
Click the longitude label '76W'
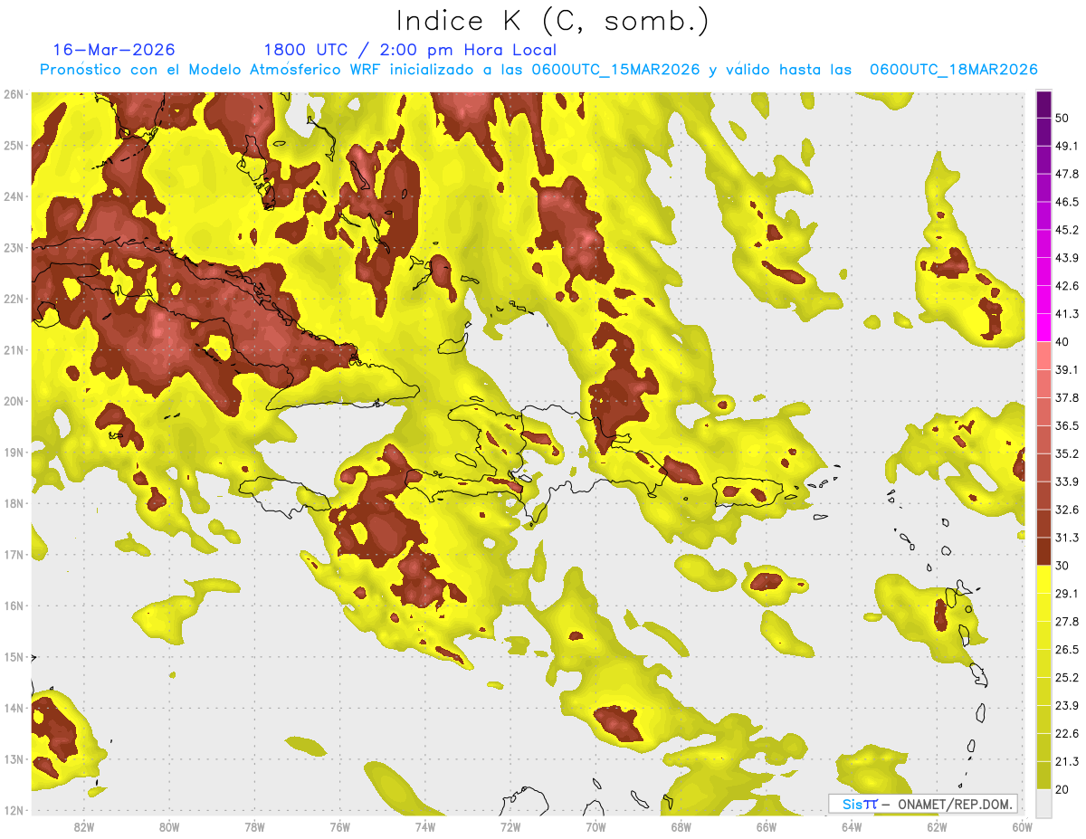(340, 827)
